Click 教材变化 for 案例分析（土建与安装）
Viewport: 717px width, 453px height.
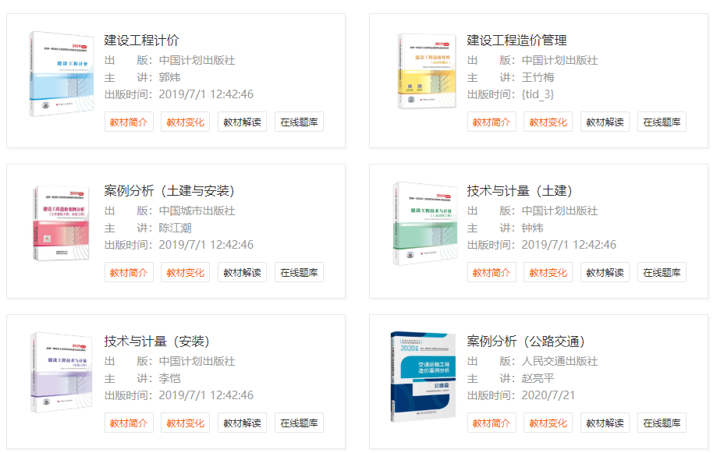pyautogui.click(x=185, y=272)
